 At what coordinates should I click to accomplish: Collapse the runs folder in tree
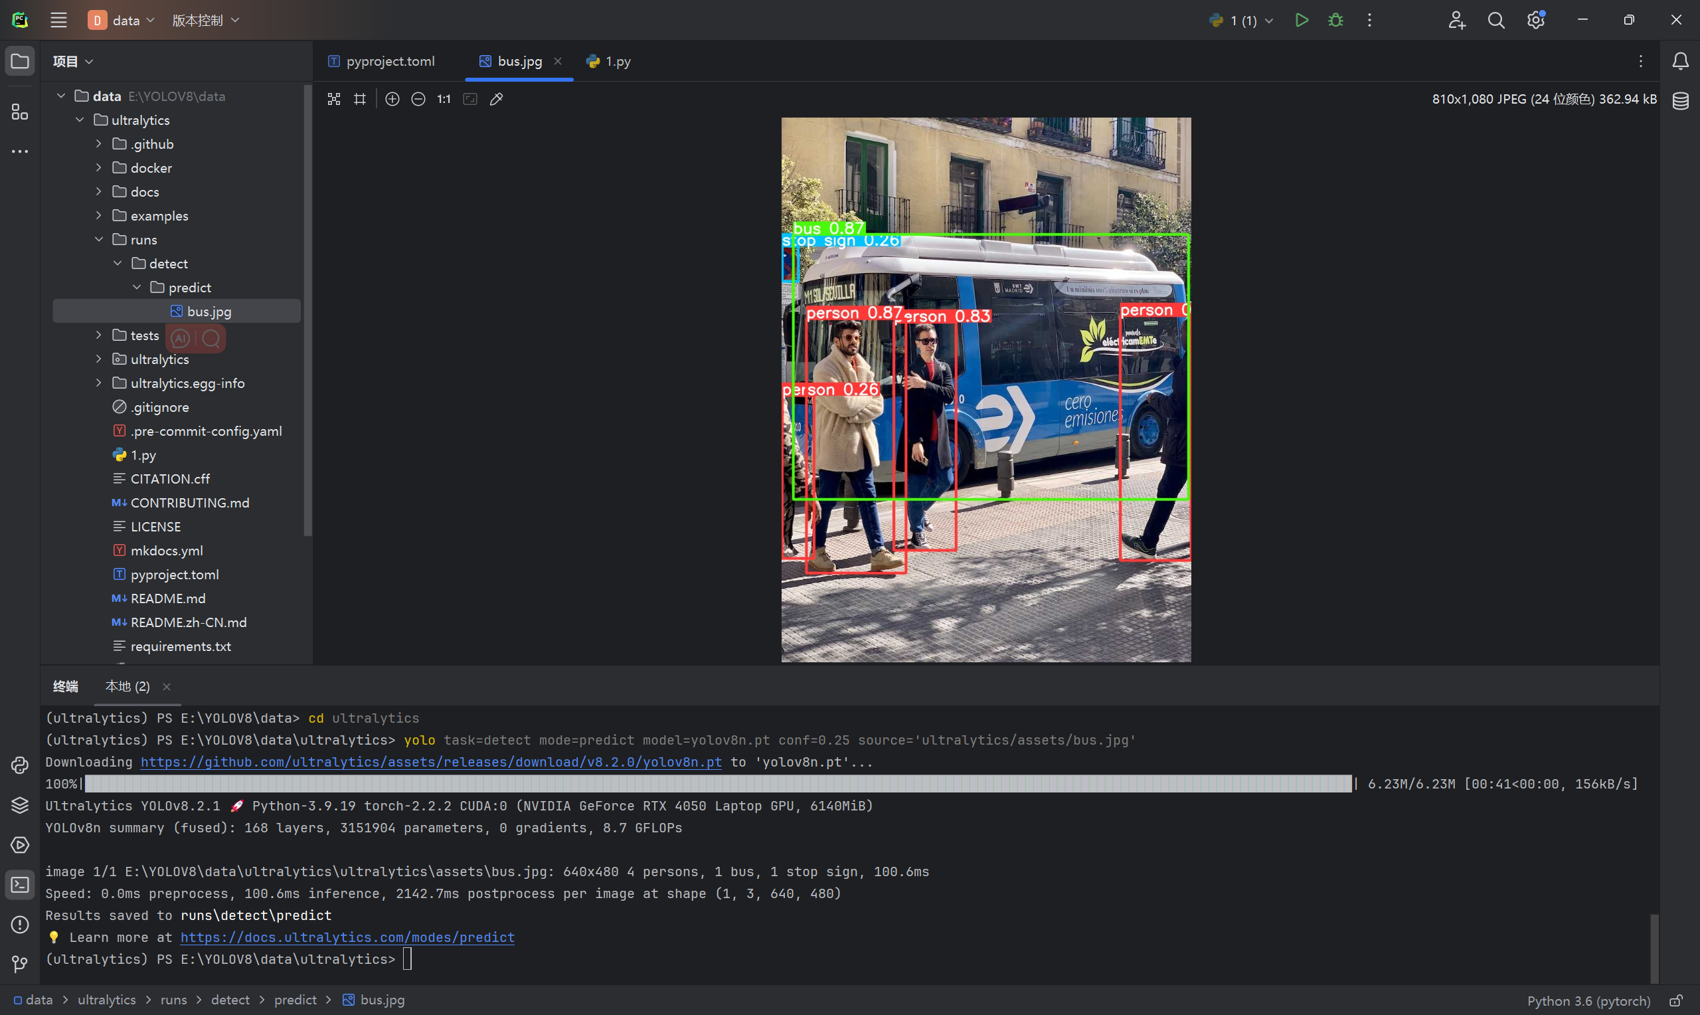coord(99,239)
